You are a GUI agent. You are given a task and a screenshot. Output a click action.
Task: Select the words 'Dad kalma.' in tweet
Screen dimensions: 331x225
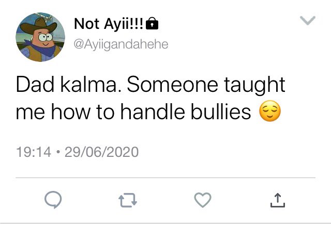click(69, 85)
